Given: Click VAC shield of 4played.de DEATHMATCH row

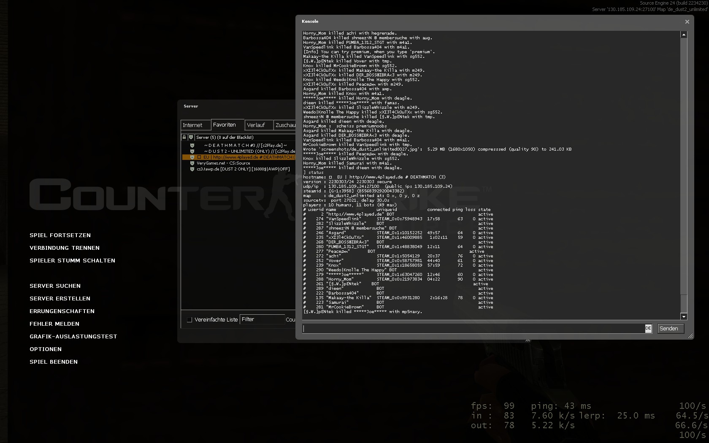Looking at the screenshot, I should [192, 157].
